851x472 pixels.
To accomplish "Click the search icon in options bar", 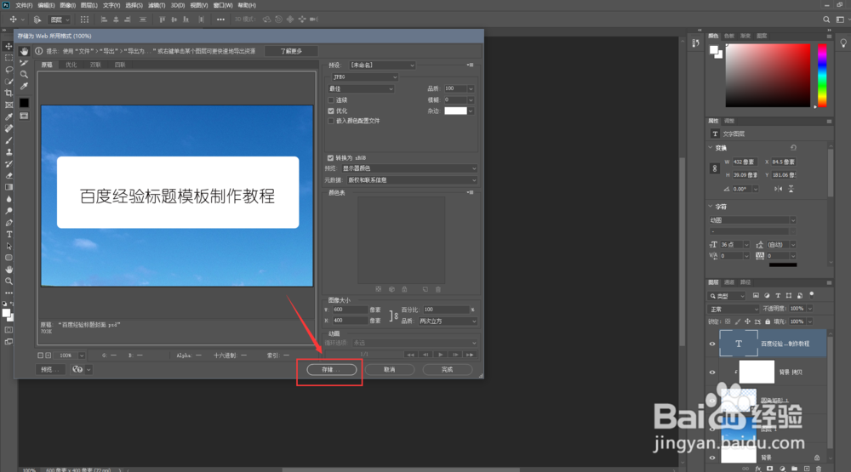I will pos(826,20).
